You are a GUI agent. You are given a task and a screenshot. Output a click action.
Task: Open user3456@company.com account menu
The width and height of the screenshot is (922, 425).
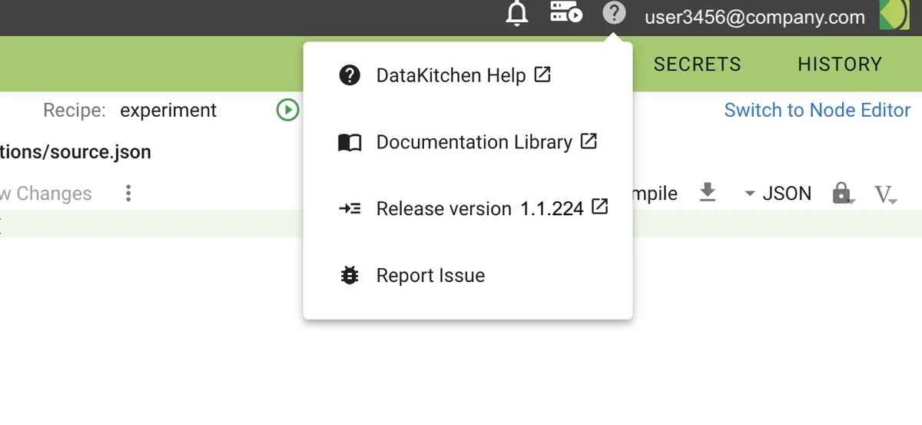point(755,16)
